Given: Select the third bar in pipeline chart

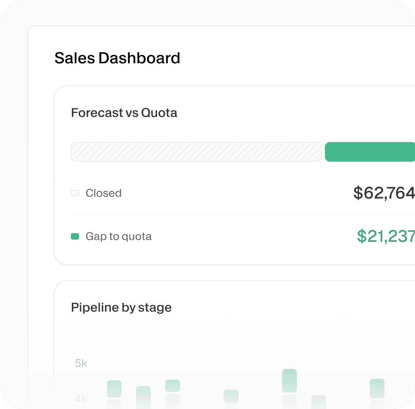Looking at the screenshot, I should pyautogui.click(x=172, y=386).
